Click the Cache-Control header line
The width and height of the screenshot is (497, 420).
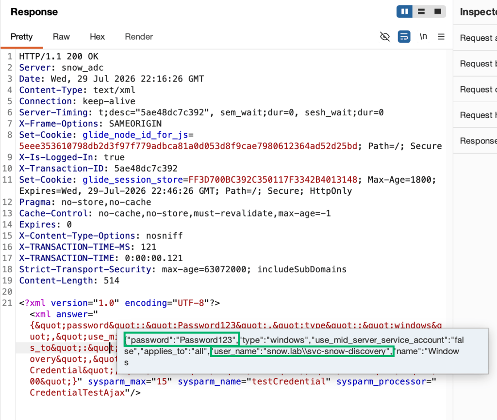(x=175, y=214)
